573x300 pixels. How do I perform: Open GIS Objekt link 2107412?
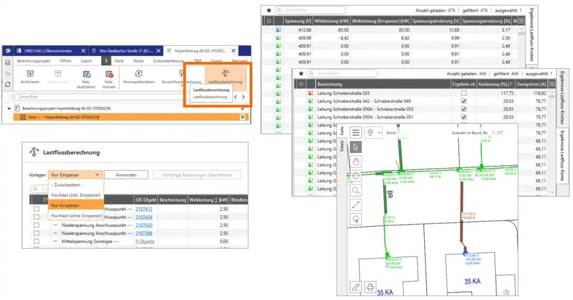click(144, 209)
